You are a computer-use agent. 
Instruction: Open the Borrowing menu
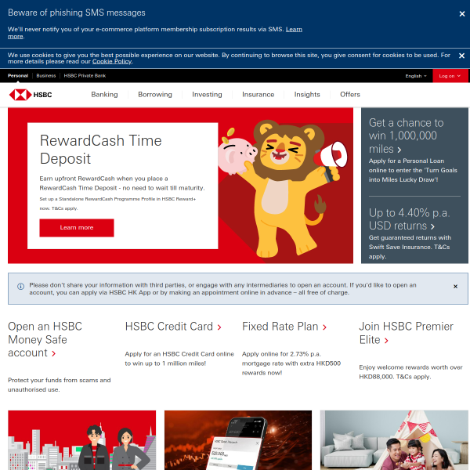(x=155, y=95)
